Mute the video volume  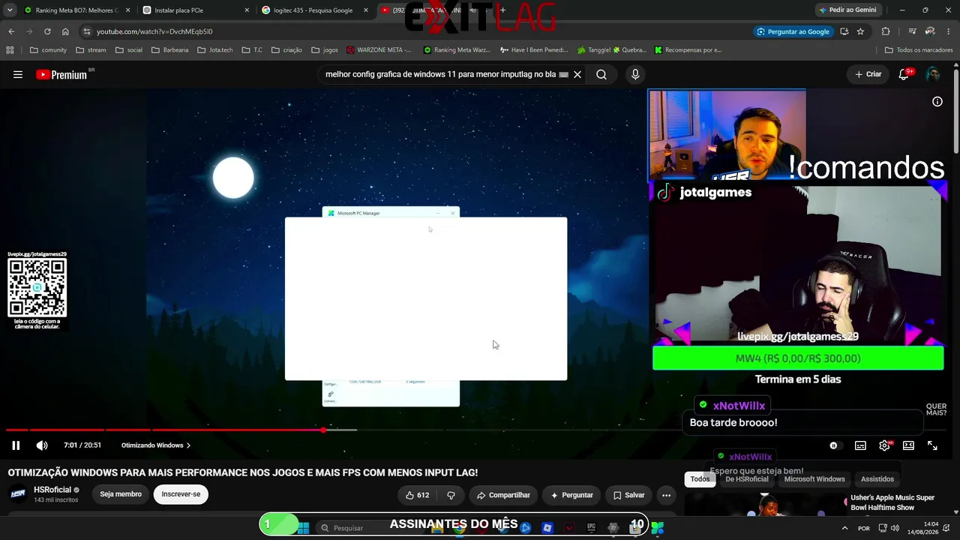click(42, 445)
